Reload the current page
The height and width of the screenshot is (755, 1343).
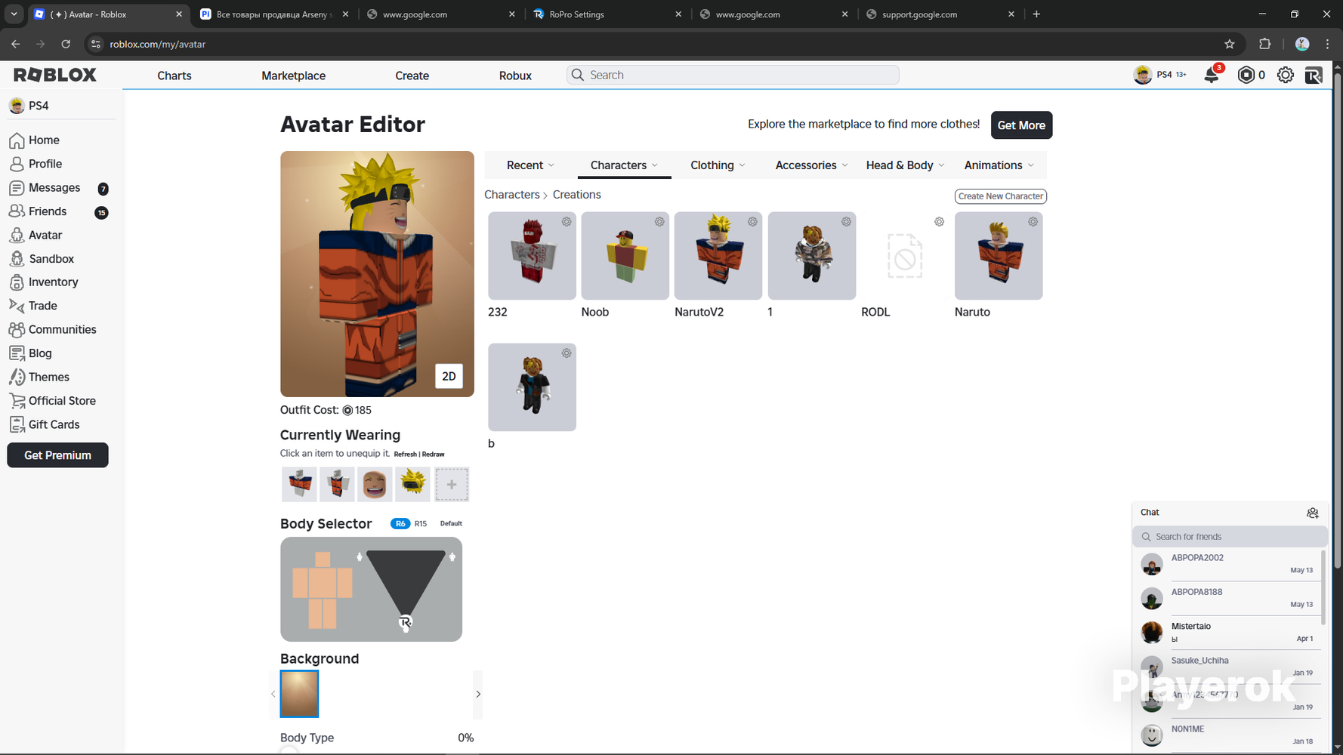tap(66, 44)
